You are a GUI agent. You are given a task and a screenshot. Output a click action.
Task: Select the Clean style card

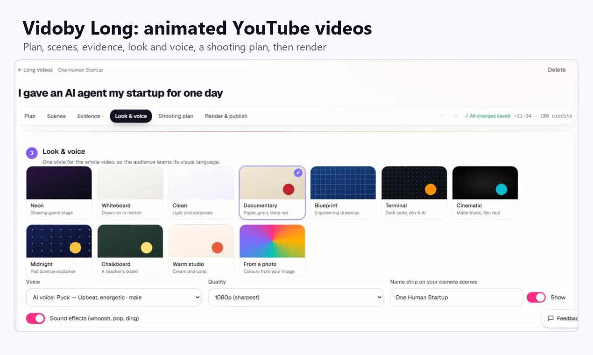pos(201,192)
